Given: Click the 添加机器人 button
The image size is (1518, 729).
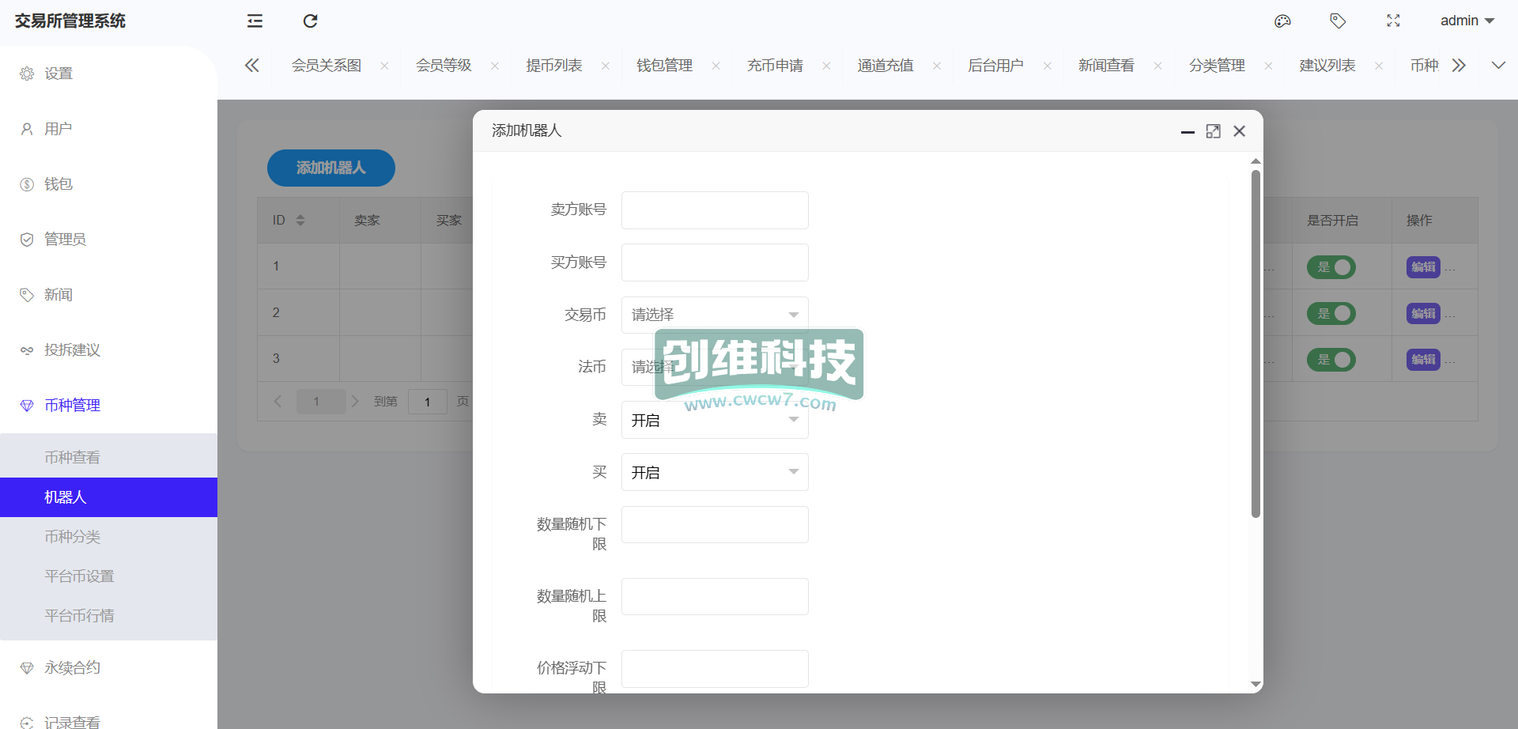Looking at the screenshot, I should click(330, 168).
